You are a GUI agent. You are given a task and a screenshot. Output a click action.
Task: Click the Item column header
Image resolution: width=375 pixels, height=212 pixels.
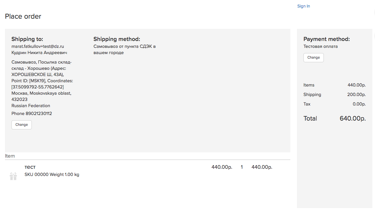tap(10, 156)
